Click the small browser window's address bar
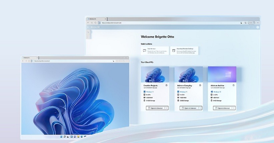Screen dimensions: 274x143 click(73, 61)
